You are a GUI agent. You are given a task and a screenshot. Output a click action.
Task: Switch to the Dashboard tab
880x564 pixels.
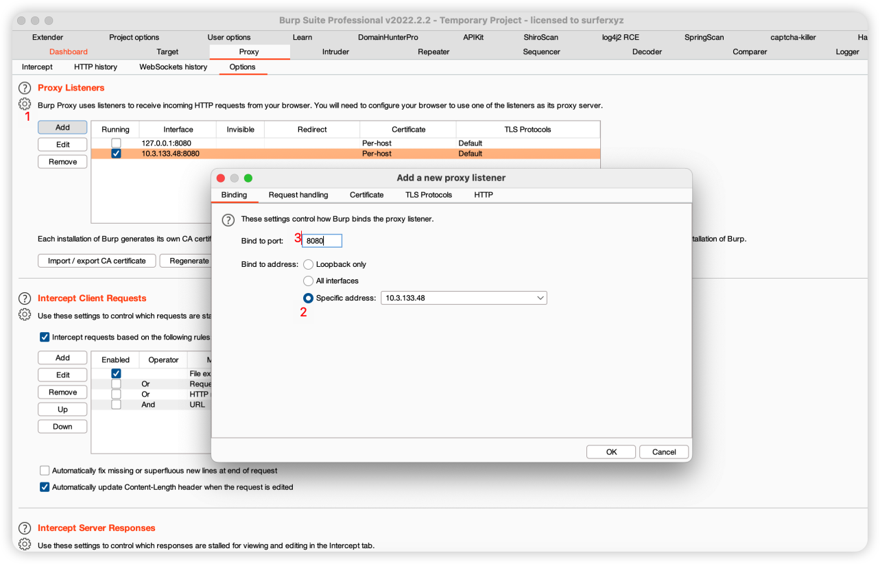coord(69,51)
